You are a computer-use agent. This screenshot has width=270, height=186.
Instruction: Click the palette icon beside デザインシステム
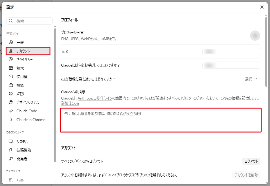11,102
